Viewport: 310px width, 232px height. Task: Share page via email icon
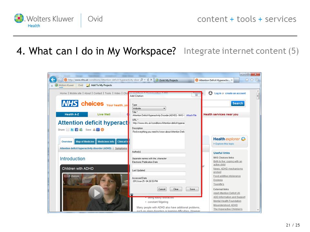pos(68,130)
